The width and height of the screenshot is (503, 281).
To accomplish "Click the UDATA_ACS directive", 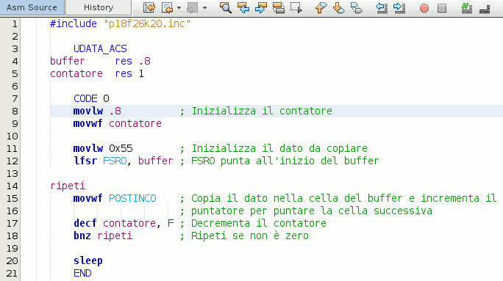I will (100, 48).
